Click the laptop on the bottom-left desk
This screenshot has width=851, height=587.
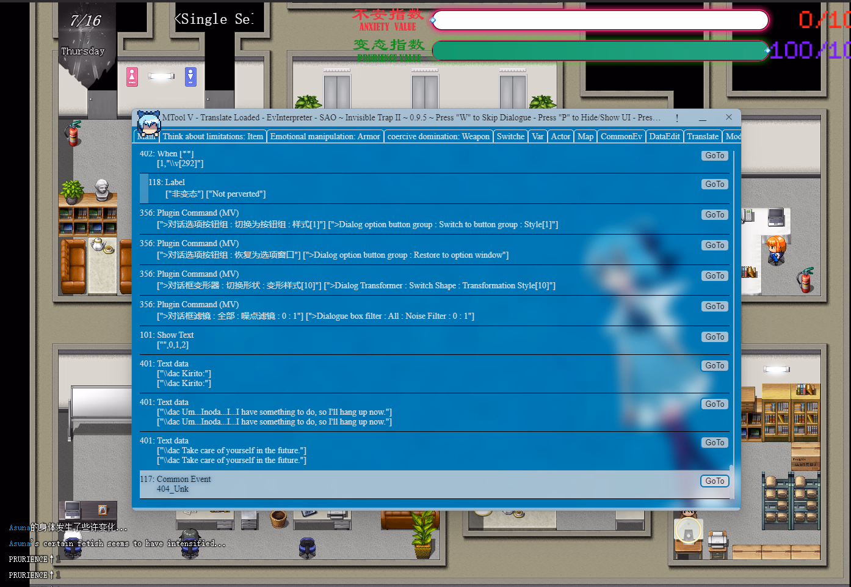tap(73, 509)
